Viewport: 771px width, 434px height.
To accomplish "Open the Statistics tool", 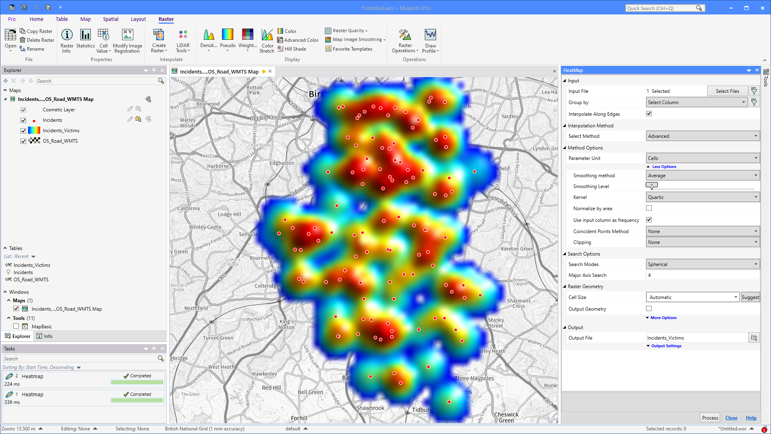I will [x=85, y=40].
